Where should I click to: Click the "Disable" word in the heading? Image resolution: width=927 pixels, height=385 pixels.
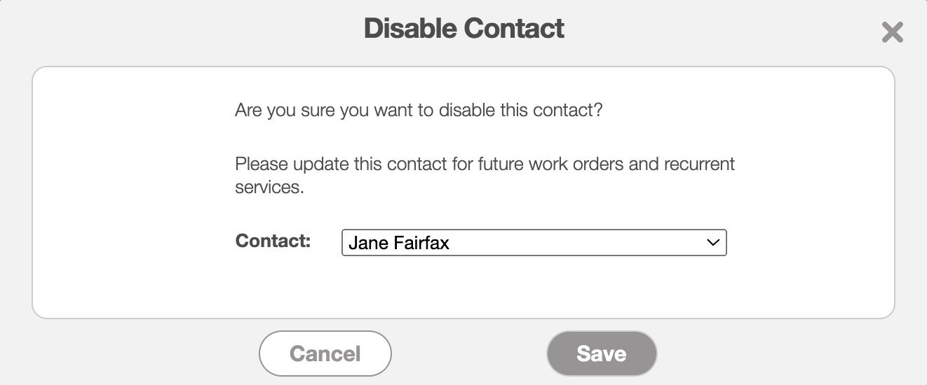tap(411, 29)
